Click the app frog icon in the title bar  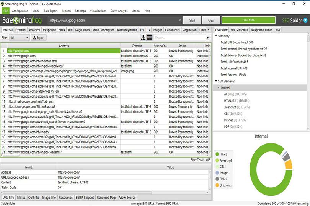point(2,4)
